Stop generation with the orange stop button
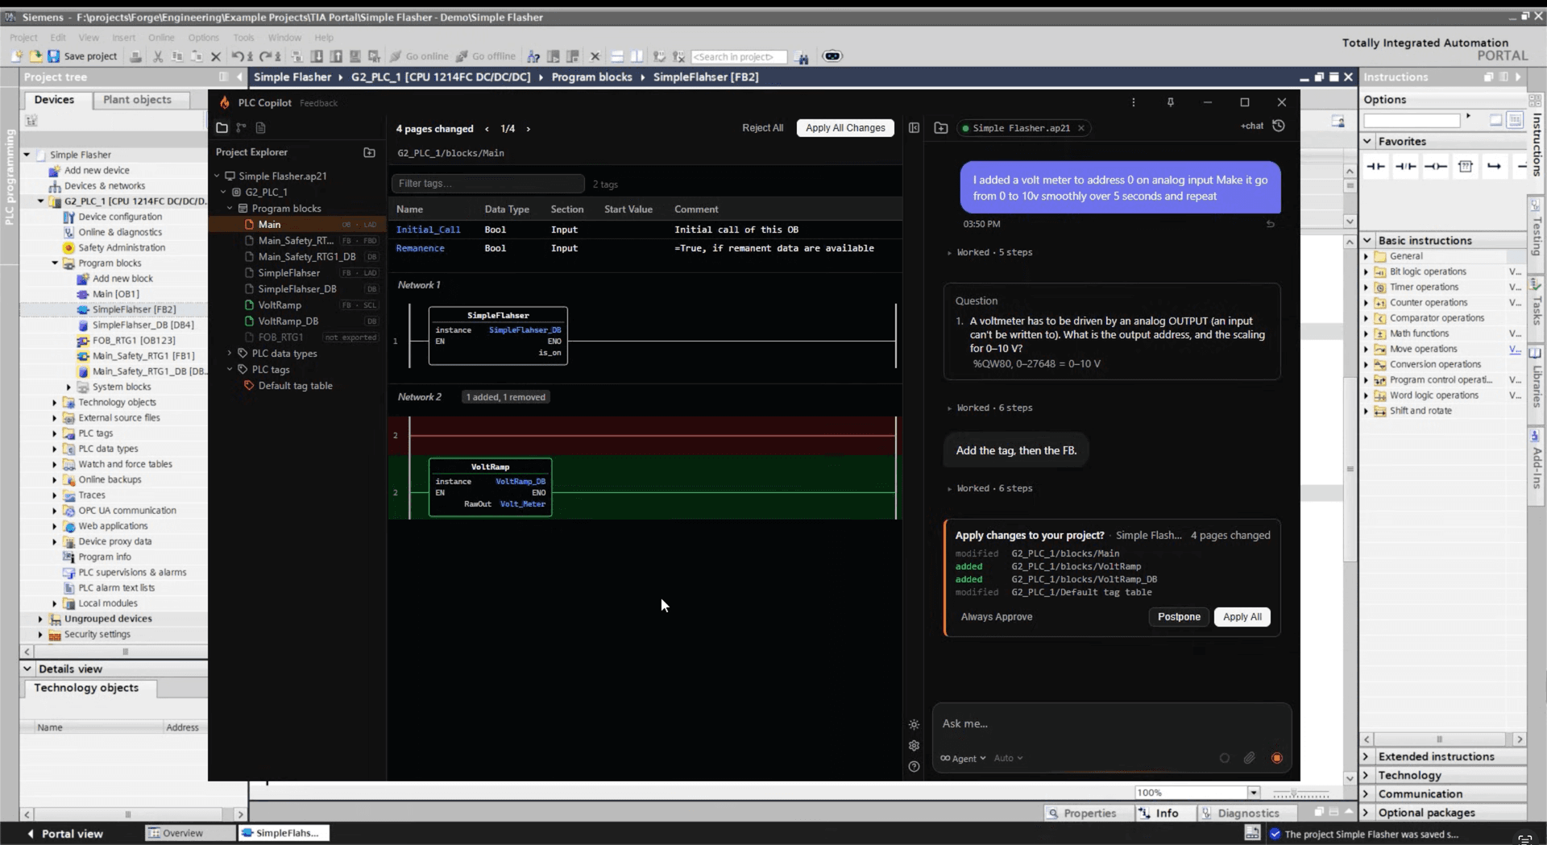 [1277, 758]
